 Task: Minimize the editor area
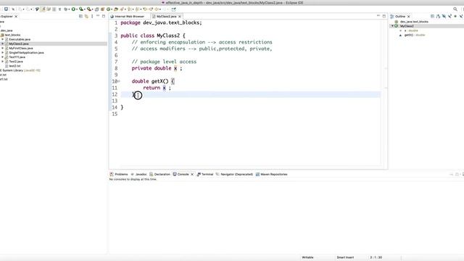(378, 16)
